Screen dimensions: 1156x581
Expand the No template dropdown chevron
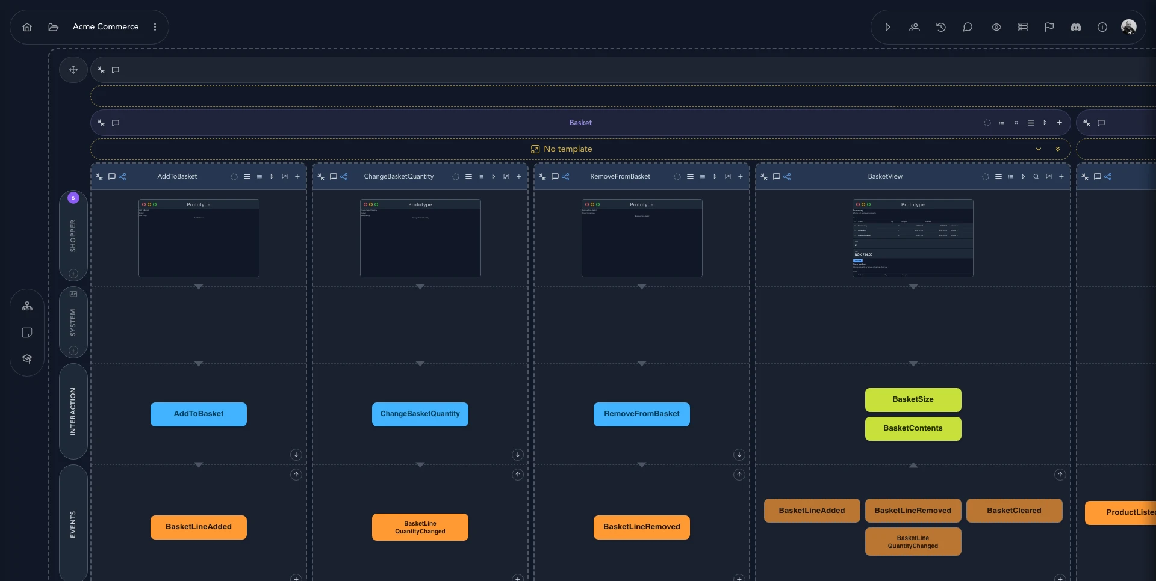click(1039, 149)
